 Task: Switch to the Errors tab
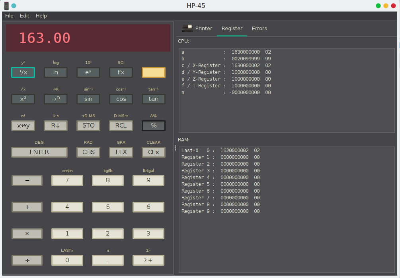(x=259, y=29)
